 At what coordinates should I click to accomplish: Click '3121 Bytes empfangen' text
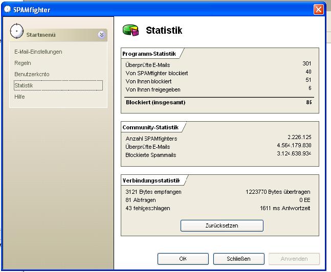click(153, 192)
